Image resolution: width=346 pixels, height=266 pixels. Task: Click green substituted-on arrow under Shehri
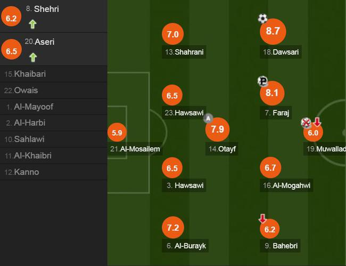[33, 23]
